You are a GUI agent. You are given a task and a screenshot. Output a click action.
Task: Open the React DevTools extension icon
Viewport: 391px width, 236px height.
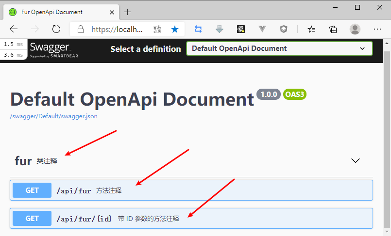tap(241, 29)
